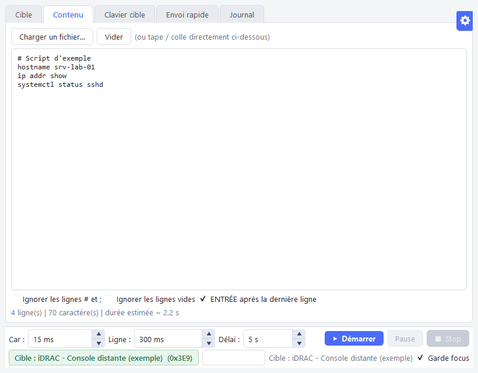Open the Clavier cible tab

(x=125, y=15)
